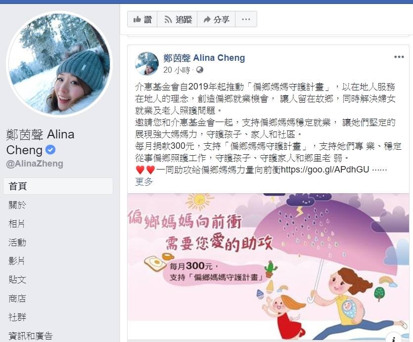413x342 pixels.
Task: Open the large page profile picture
Action: (x=59, y=63)
